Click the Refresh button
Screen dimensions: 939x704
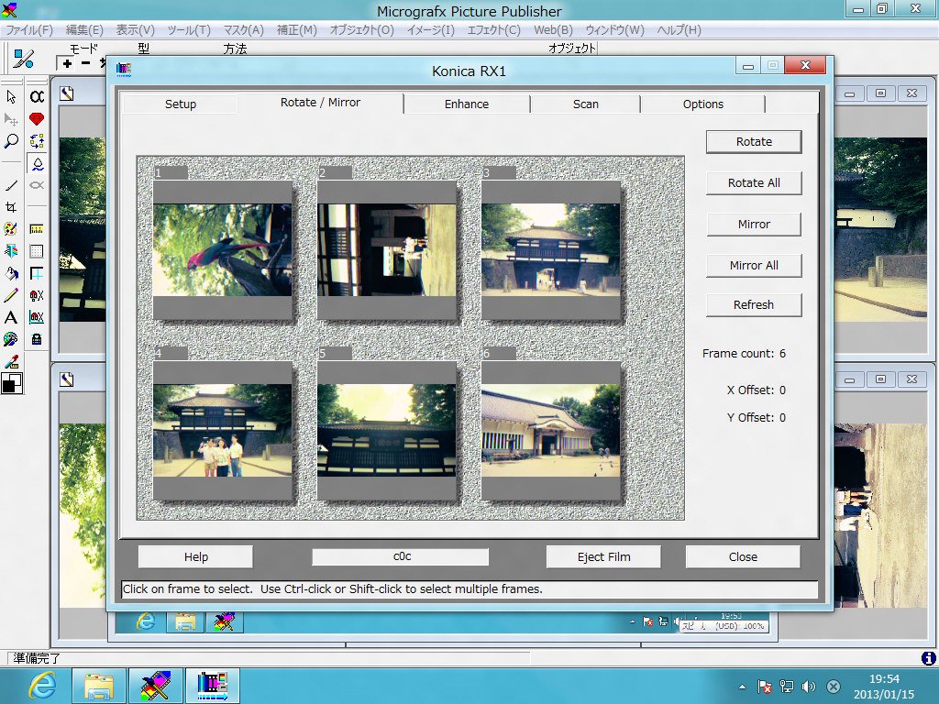pos(754,305)
